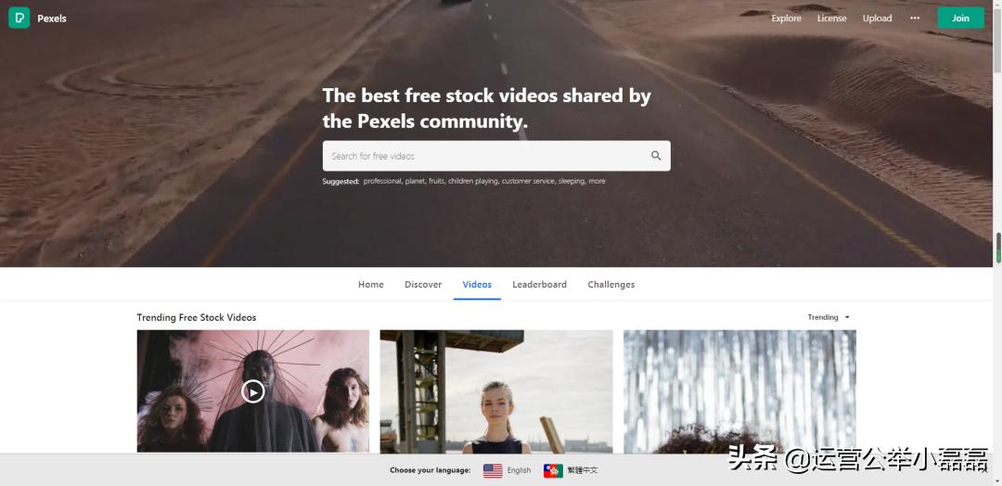Image resolution: width=1002 pixels, height=486 pixels.
Task: Open the License page link
Action: click(x=831, y=19)
